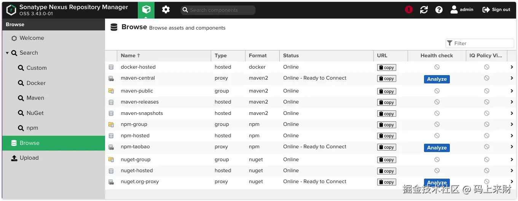Expand the maven-public row chevron

512,91
